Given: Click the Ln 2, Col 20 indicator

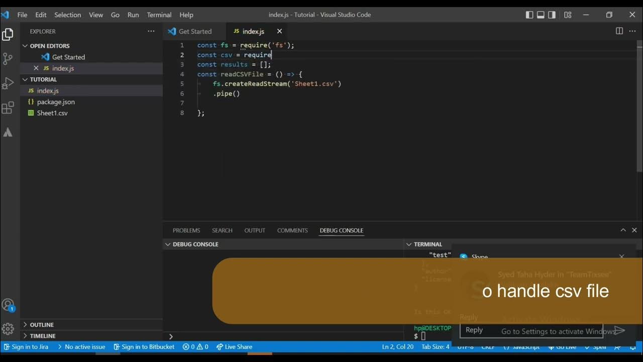Looking at the screenshot, I should click(x=398, y=347).
